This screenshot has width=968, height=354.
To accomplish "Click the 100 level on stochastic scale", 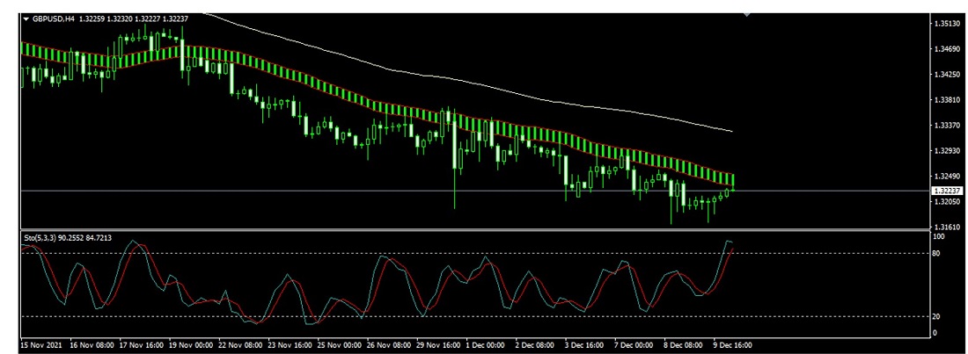I will 939,237.
